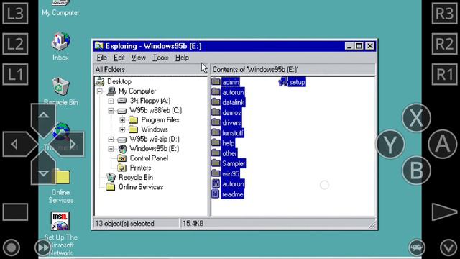Image resolution: width=460 pixels, height=259 pixels.
Task: Open the Help menu
Action: point(182,58)
